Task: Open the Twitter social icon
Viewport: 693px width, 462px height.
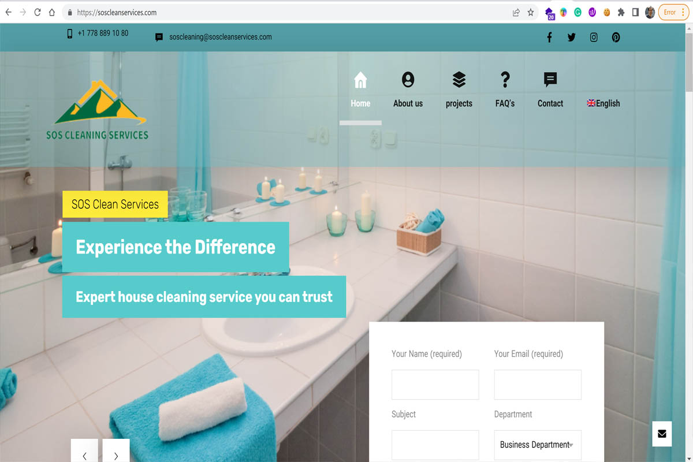Action: [x=571, y=38]
